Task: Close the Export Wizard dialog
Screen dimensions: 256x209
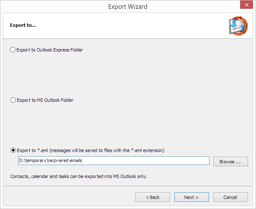Action: [246, 5]
